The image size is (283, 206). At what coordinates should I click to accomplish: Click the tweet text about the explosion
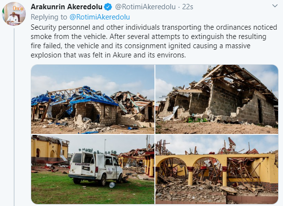(154, 41)
